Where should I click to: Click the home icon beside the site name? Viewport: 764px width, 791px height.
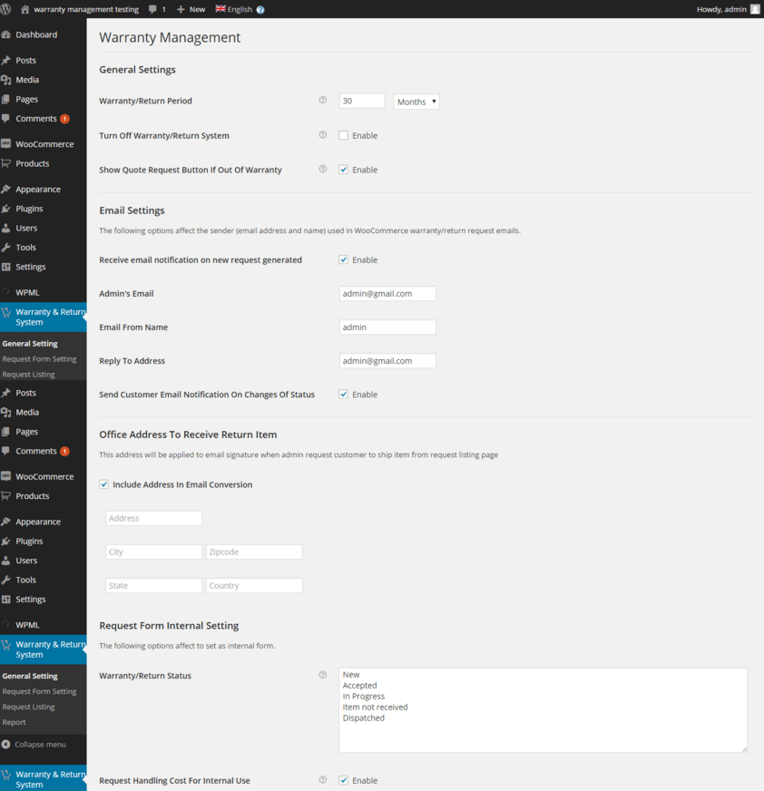pos(24,9)
